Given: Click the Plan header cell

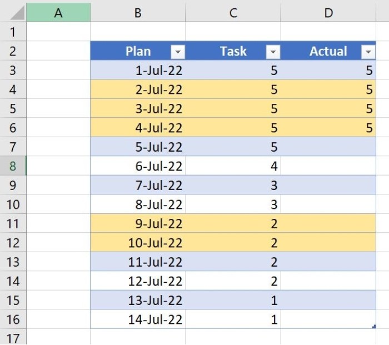Looking at the screenshot, I should click(x=138, y=51).
